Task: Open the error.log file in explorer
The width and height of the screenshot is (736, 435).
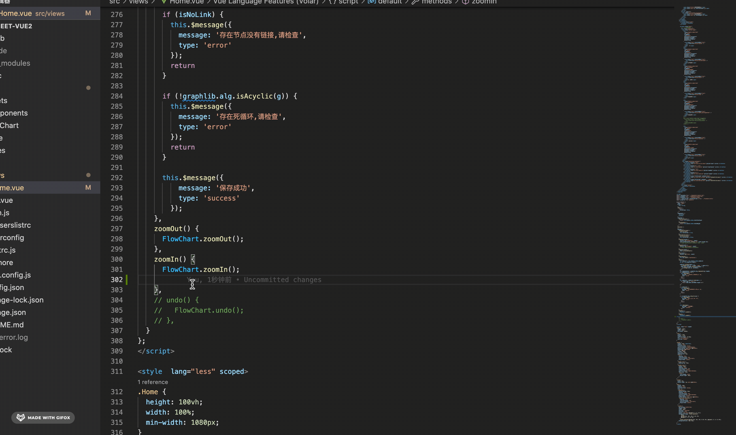Action: [14, 337]
